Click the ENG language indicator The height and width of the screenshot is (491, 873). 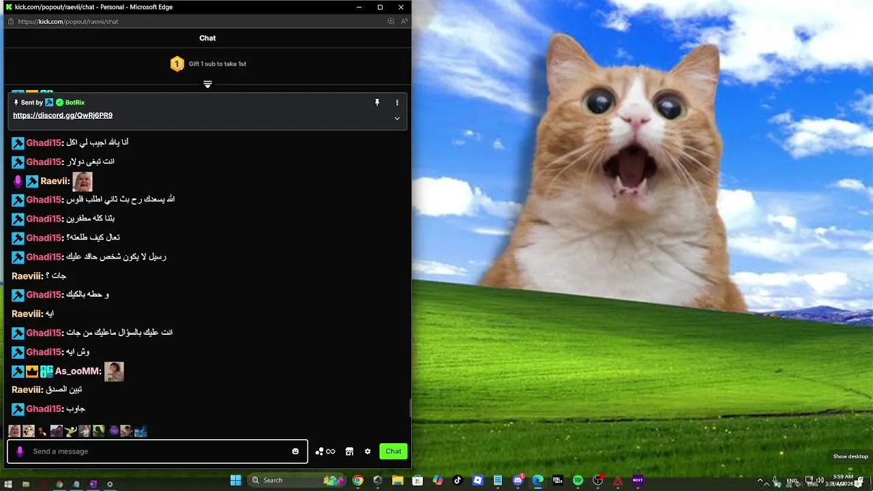tap(792, 480)
